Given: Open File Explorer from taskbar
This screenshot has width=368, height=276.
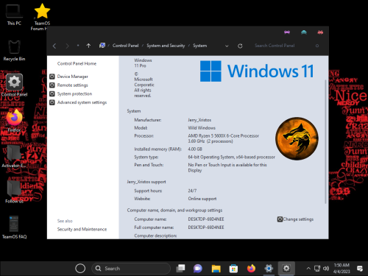Looking at the screenshot, I should pos(216,269).
